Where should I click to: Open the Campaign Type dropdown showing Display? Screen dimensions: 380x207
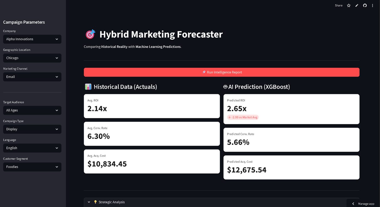(x=32, y=129)
